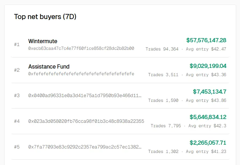Click the $2,265,057.71 amount
This screenshot has height=165, width=240.
tap(208, 143)
